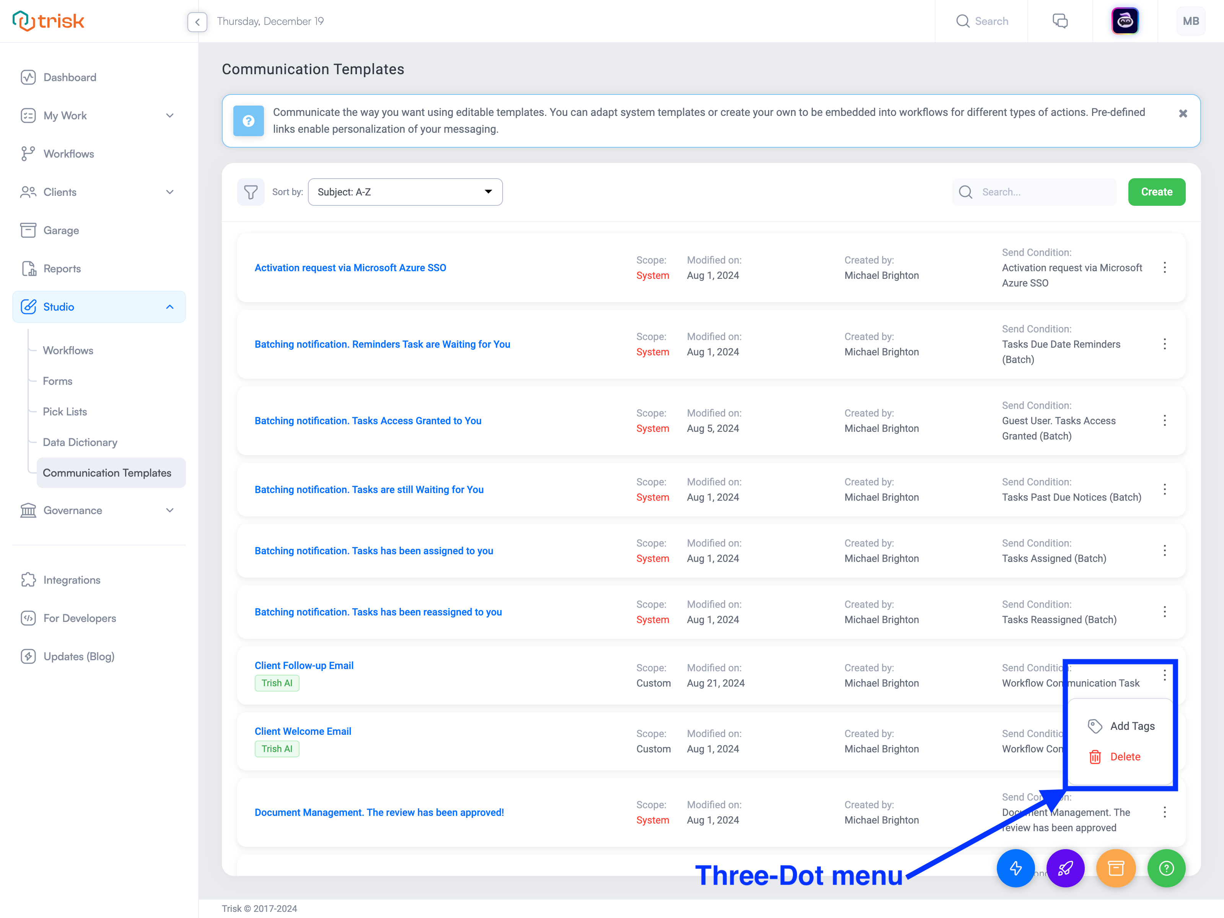Open three-dot menu for Tasks assigned row
Viewport: 1224px width, 918px height.
pos(1164,550)
